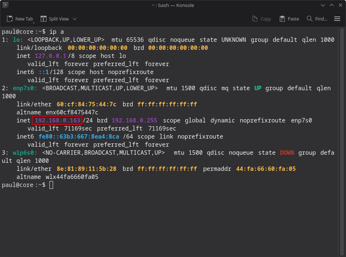Open a new tab in Konsole

(x=21, y=19)
